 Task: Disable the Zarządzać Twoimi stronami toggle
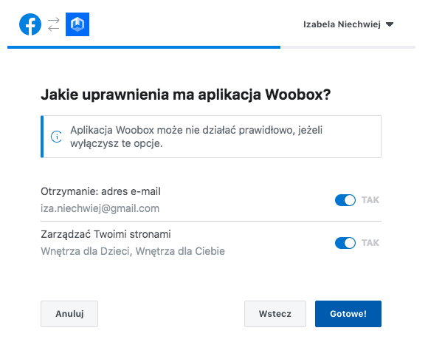(345, 243)
